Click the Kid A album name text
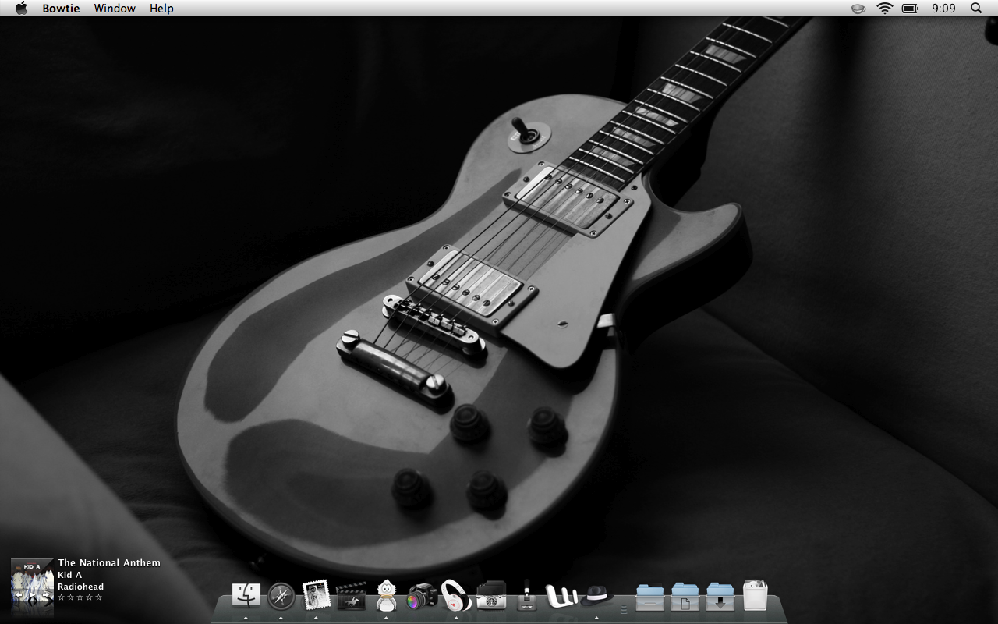Image resolution: width=998 pixels, height=624 pixels. click(x=69, y=575)
